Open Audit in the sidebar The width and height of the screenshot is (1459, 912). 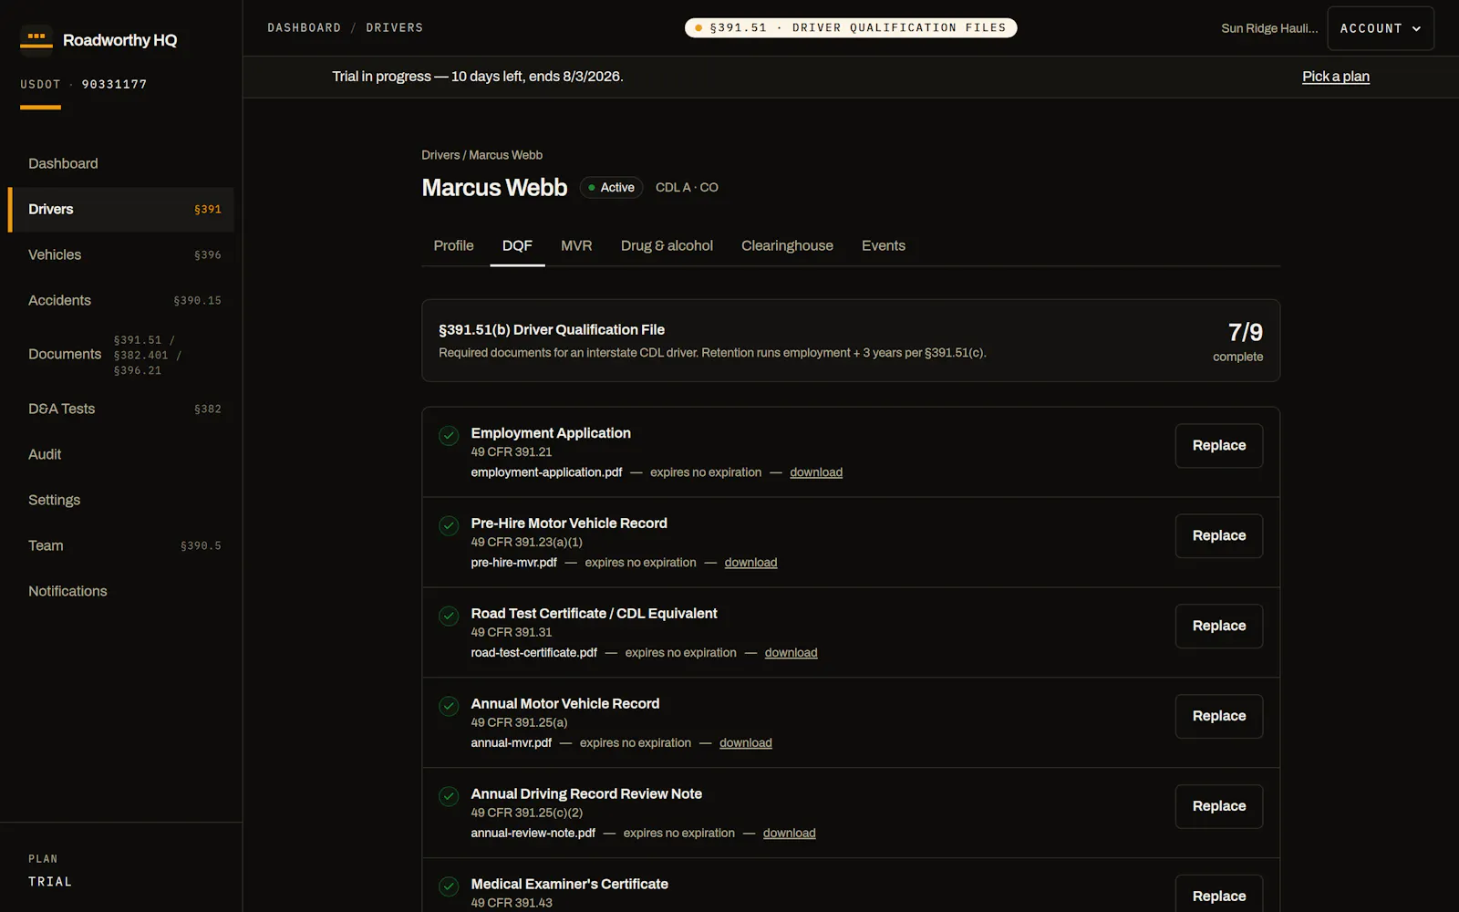tap(121, 454)
